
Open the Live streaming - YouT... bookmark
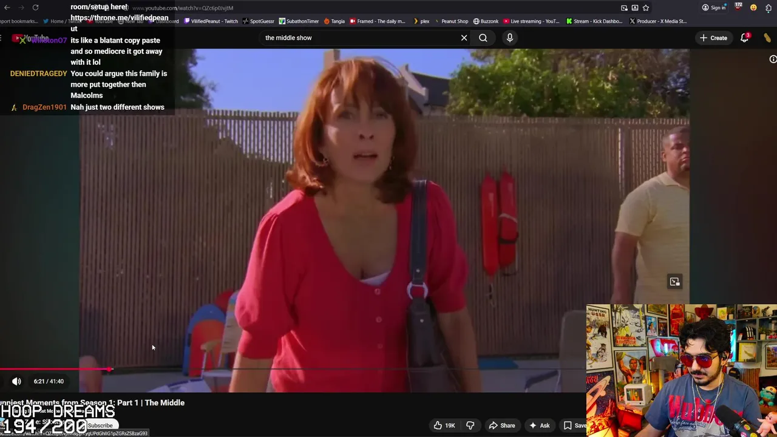pos(531,21)
